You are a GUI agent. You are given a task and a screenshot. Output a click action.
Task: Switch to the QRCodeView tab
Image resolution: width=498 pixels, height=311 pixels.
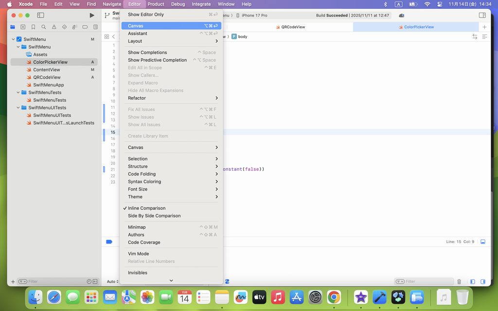pos(293,27)
